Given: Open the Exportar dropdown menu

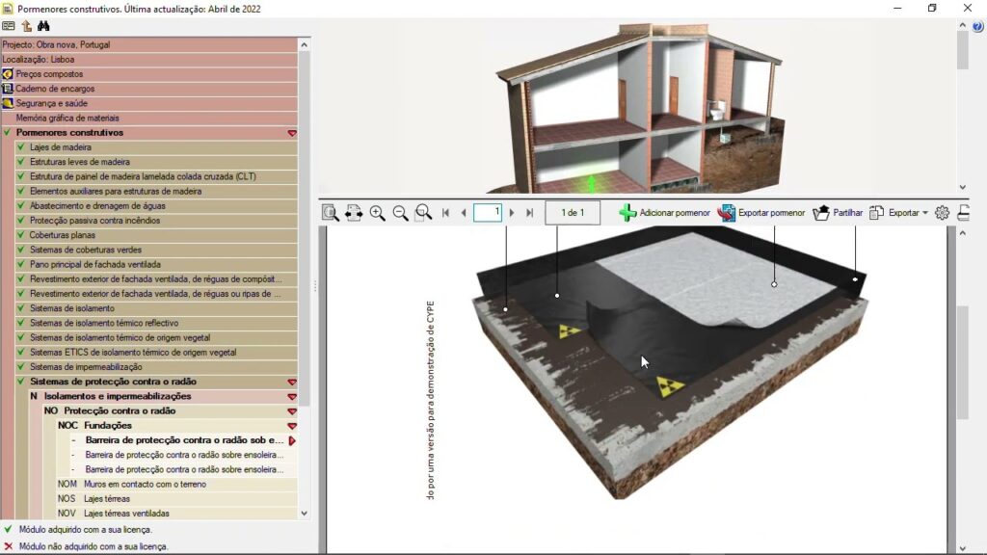Looking at the screenshot, I should point(898,213).
